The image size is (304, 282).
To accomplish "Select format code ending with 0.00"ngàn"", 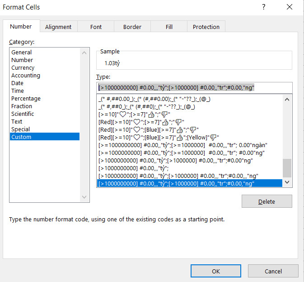I will pyautogui.click(x=183, y=145).
